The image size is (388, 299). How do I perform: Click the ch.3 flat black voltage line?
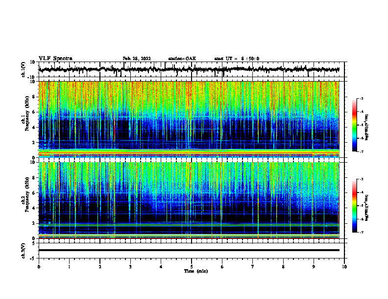(189, 250)
